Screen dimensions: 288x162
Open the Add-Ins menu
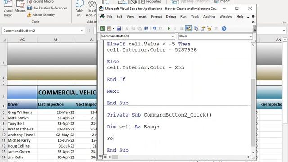coord(209,17)
